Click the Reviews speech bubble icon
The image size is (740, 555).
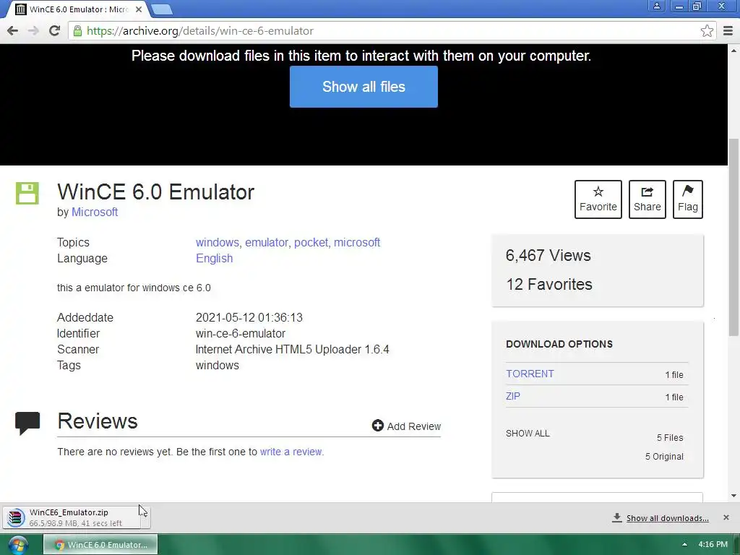point(27,423)
